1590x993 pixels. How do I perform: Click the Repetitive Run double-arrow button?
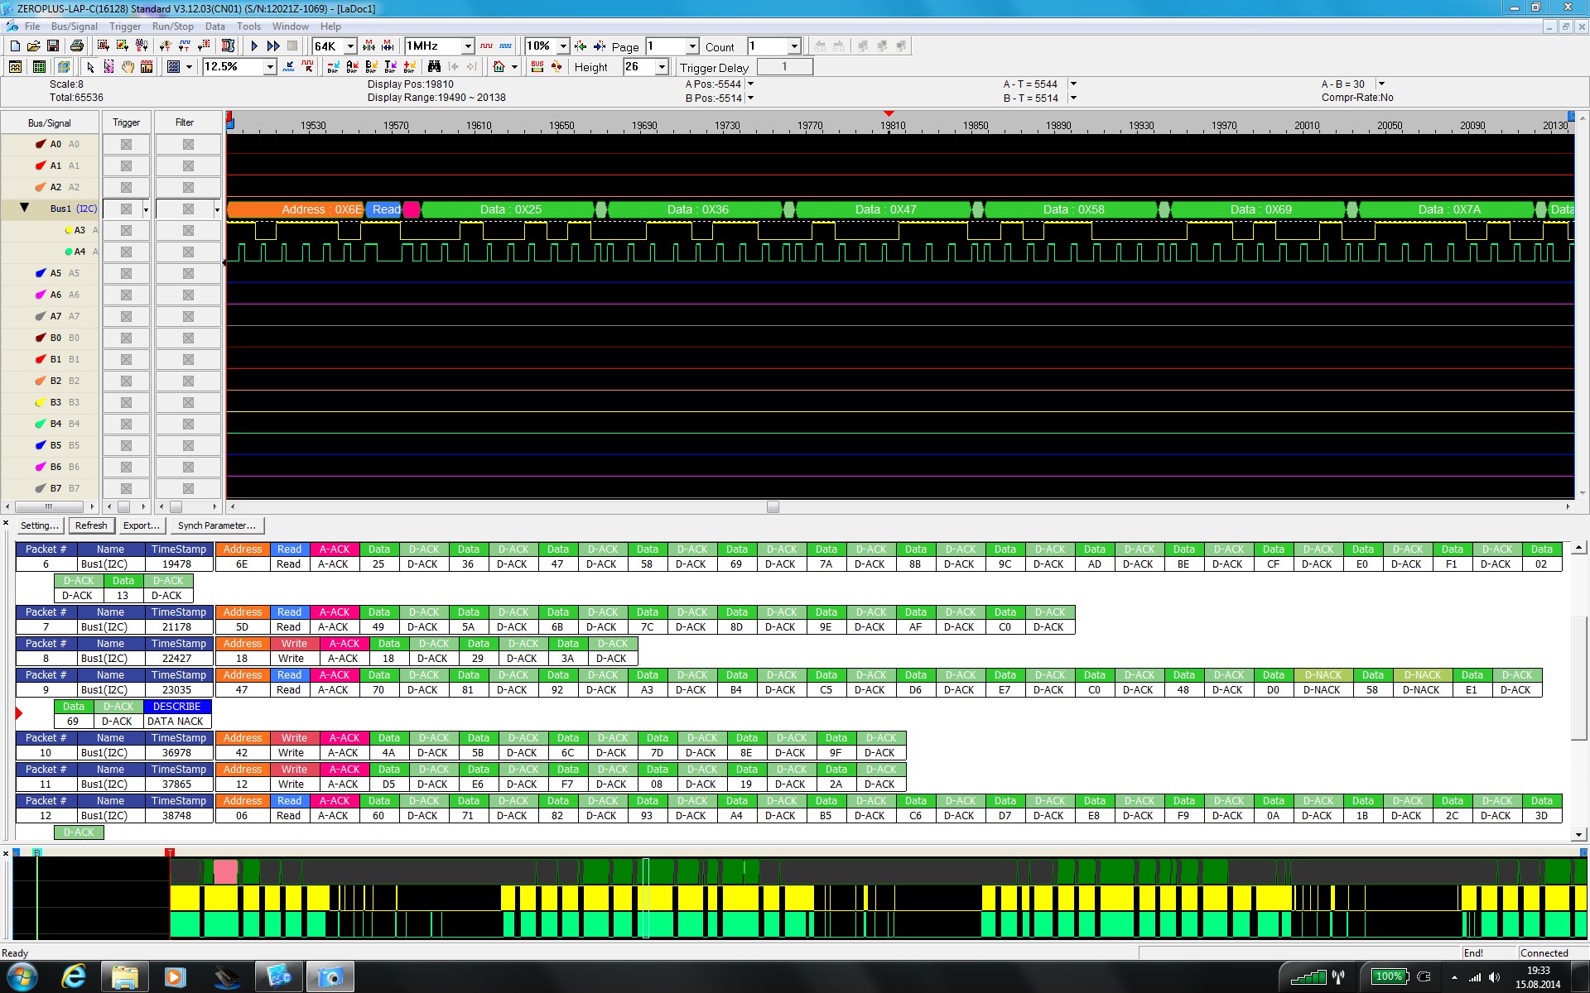[x=273, y=46]
